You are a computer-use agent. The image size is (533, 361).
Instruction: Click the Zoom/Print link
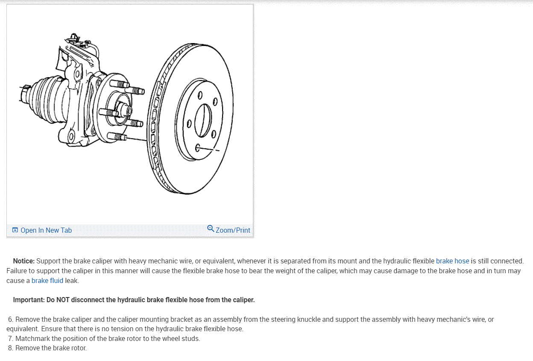coord(233,230)
